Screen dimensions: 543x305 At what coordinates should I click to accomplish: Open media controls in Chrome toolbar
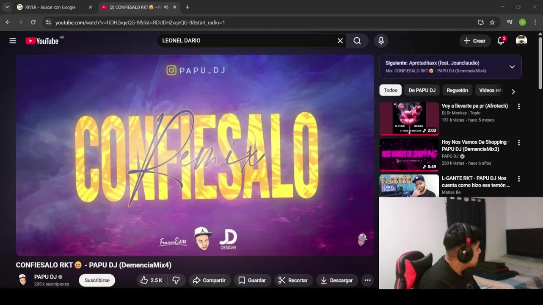tap(510, 22)
